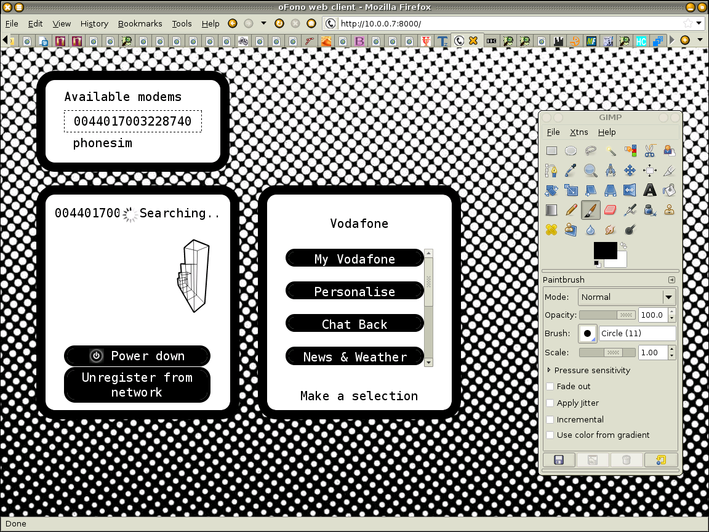The width and height of the screenshot is (709, 532).
Task: Select GIMP Rotate tool
Action: point(551,190)
